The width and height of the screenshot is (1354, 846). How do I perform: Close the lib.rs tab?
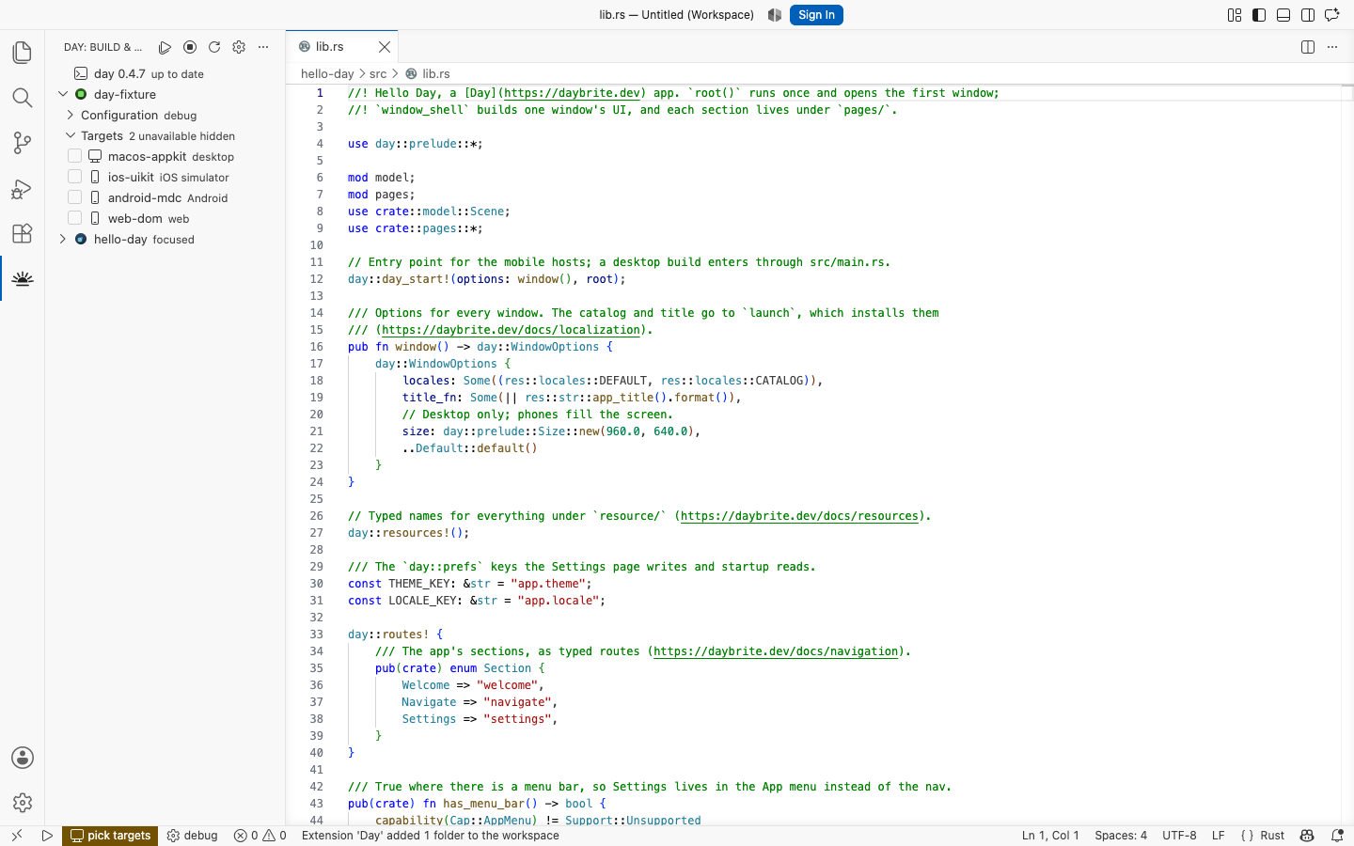385,47
